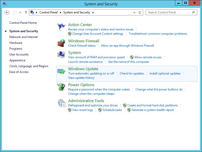Open Clock, Language, and Region category
The height and width of the screenshot is (152, 202).
[29, 66]
